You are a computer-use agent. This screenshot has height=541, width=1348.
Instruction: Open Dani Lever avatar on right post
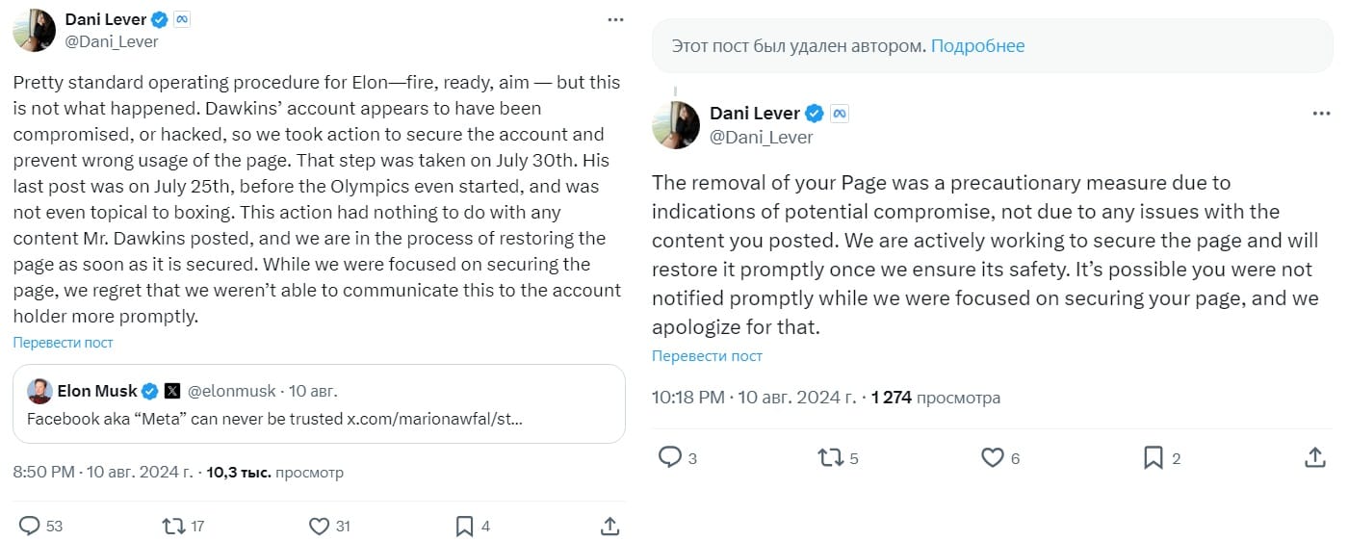pos(676,124)
